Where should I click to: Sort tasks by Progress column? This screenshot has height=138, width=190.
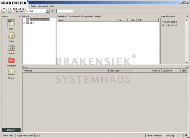[x=156, y=71]
